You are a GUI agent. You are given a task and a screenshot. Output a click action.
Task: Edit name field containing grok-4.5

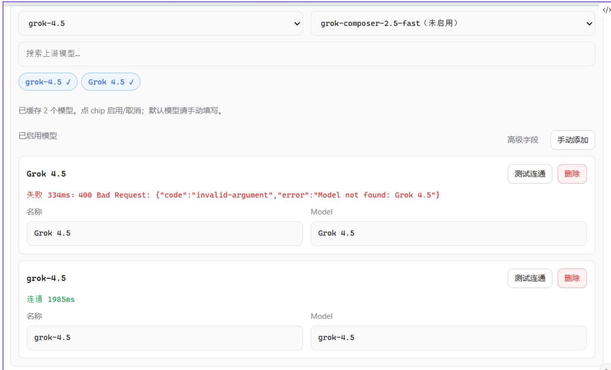165,338
